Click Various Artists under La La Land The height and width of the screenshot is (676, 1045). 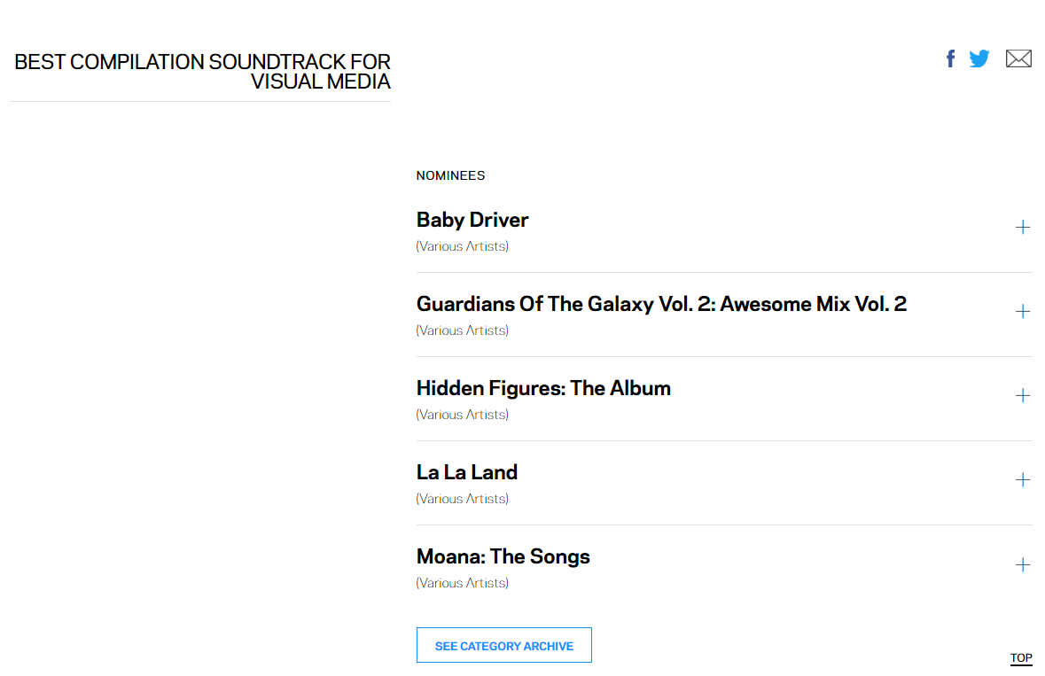coord(463,499)
